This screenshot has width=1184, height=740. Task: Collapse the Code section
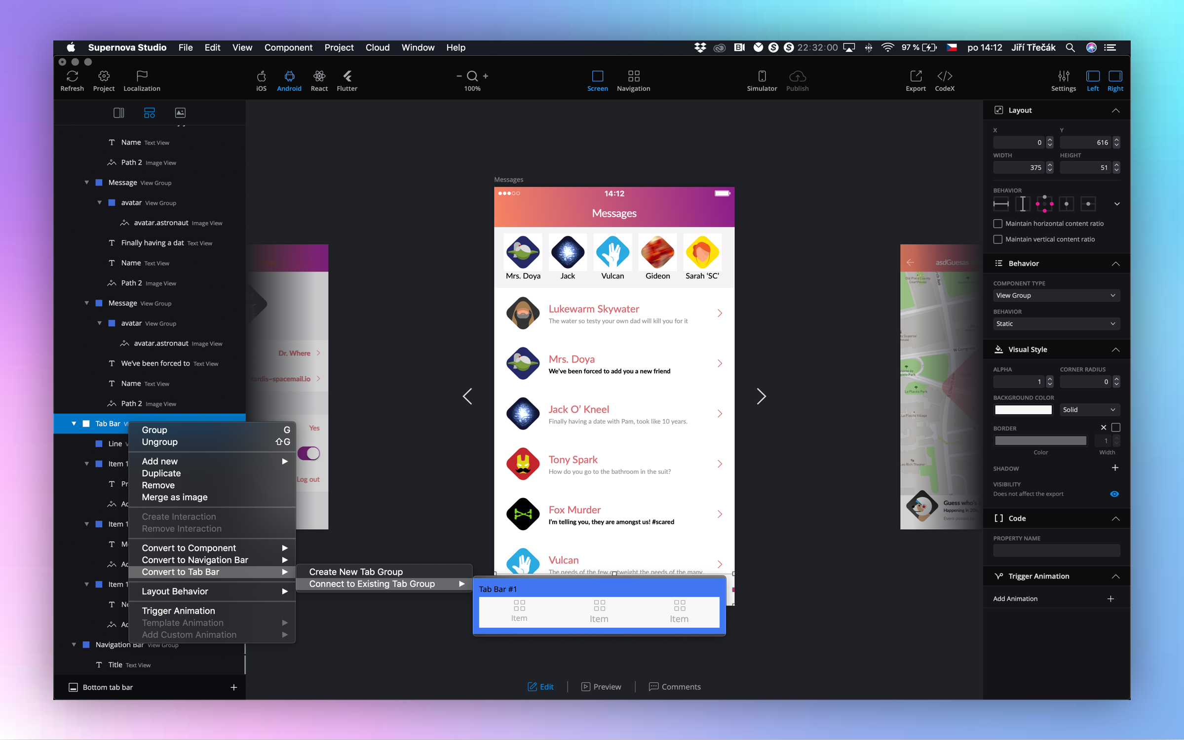[1115, 518]
